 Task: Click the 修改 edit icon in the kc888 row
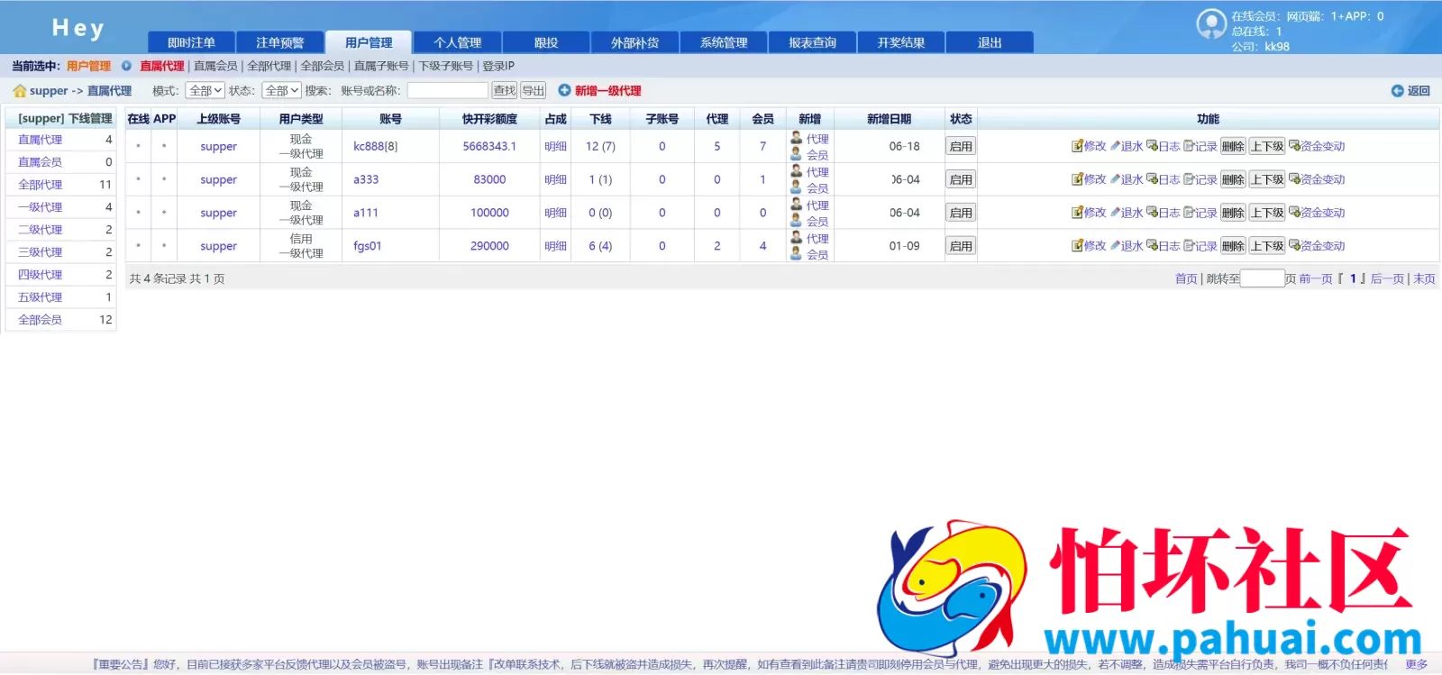pos(1077,146)
